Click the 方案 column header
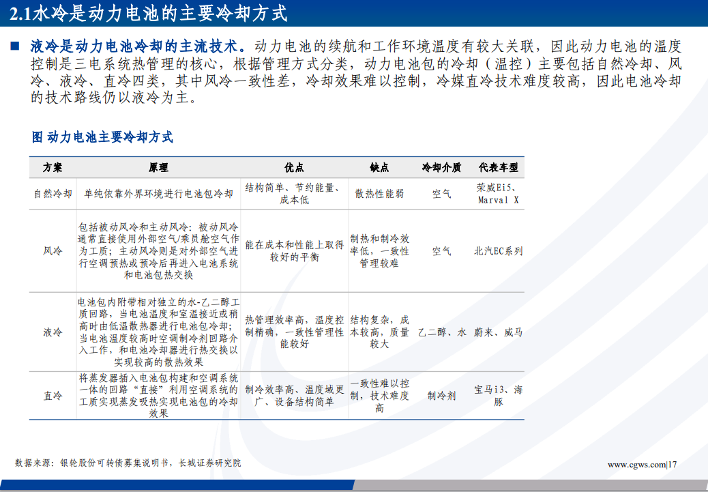This screenshot has height=492, width=708. pyautogui.click(x=53, y=167)
